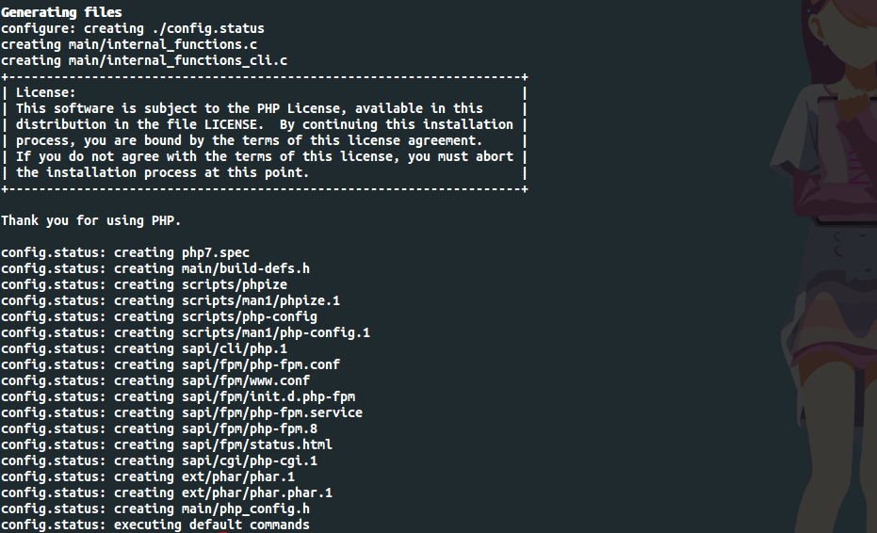
Task: Click 'scripts/man1/php-config.1' path
Action: pos(276,332)
